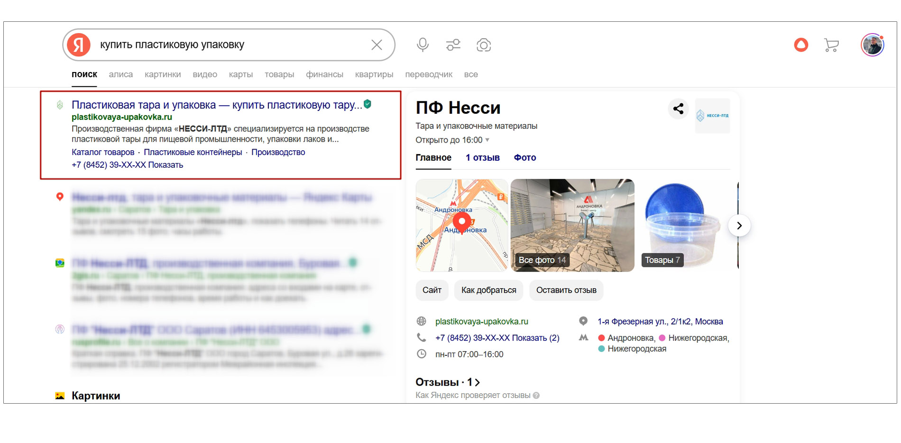Viewport: 901px width, 443px height.
Task: Expand opening hours 'Открыто до 16:00' dropdown
Action: click(487, 140)
